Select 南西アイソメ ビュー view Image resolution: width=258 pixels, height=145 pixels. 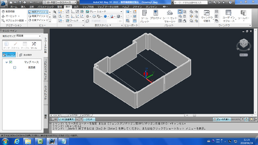[38, 12]
